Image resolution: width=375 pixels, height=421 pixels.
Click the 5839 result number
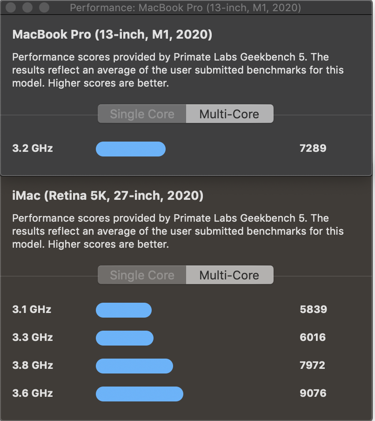pyautogui.click(x=313, y=310)
